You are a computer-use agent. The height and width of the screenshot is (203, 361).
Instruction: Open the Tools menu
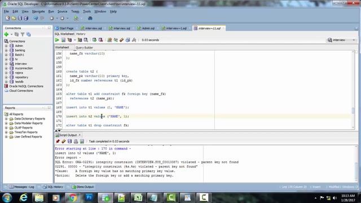(87, 11)
